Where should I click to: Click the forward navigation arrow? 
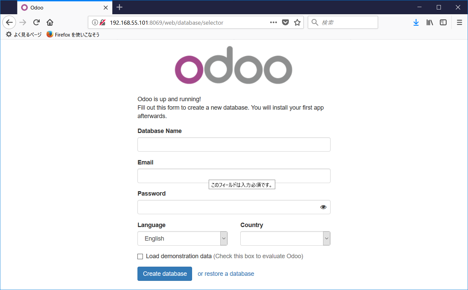click(22, 22)
